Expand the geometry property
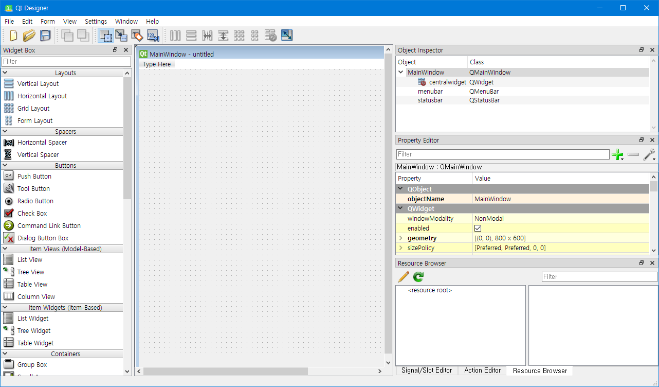 [400, 238]
